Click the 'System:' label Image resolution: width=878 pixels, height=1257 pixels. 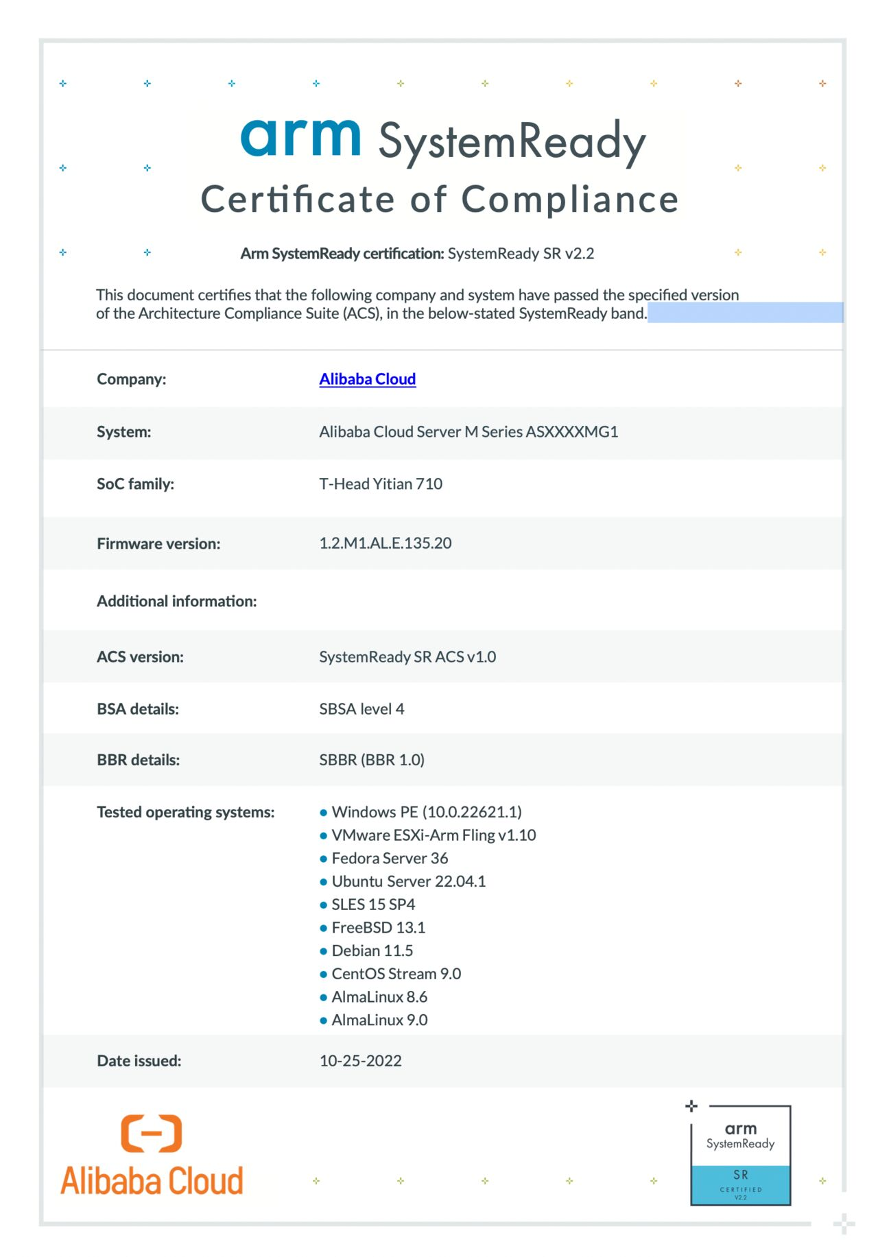point(123,432)
